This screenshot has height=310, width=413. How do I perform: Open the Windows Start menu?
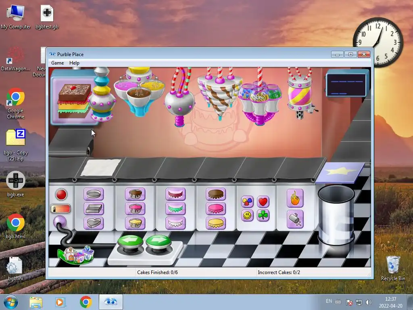[11, 302]
